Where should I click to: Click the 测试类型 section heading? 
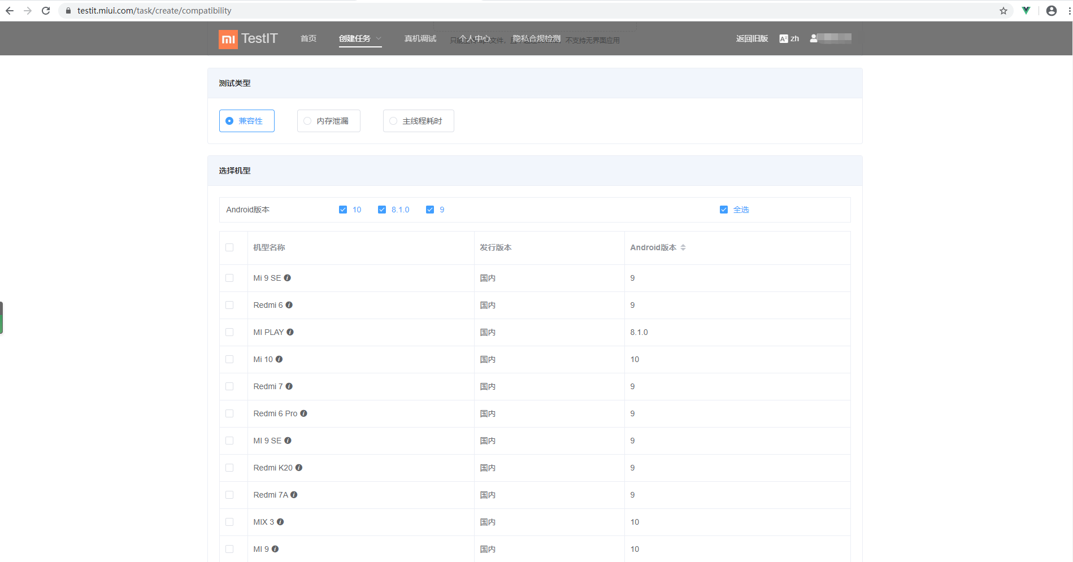[x=234, y=83]
